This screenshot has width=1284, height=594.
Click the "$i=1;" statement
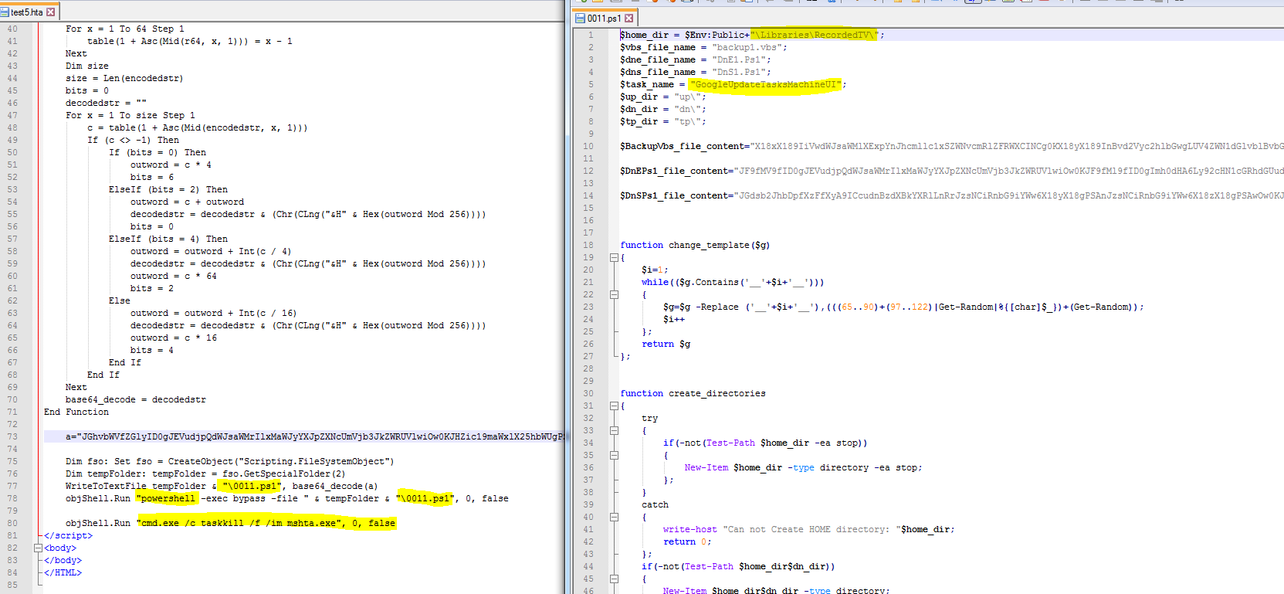tap(655, 270)
